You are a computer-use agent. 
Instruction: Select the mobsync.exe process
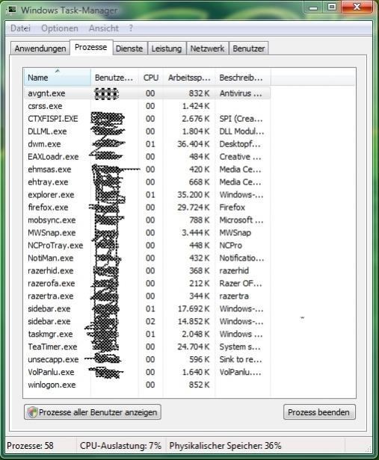coord(147,220)
